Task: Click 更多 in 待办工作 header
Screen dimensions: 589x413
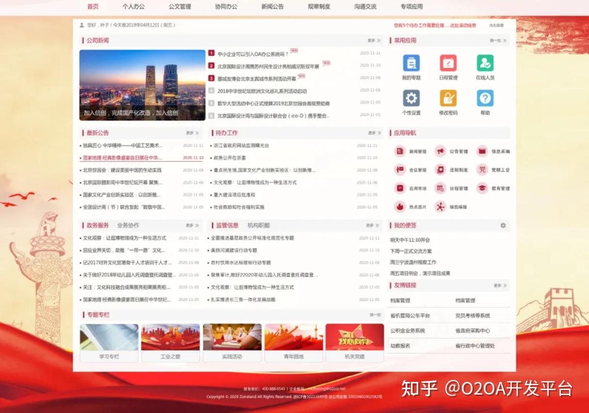Action: click(x=374, y=133)
